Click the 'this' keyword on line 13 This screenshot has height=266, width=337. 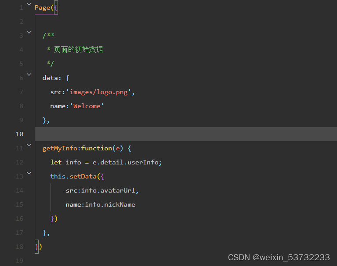point(58,176)
